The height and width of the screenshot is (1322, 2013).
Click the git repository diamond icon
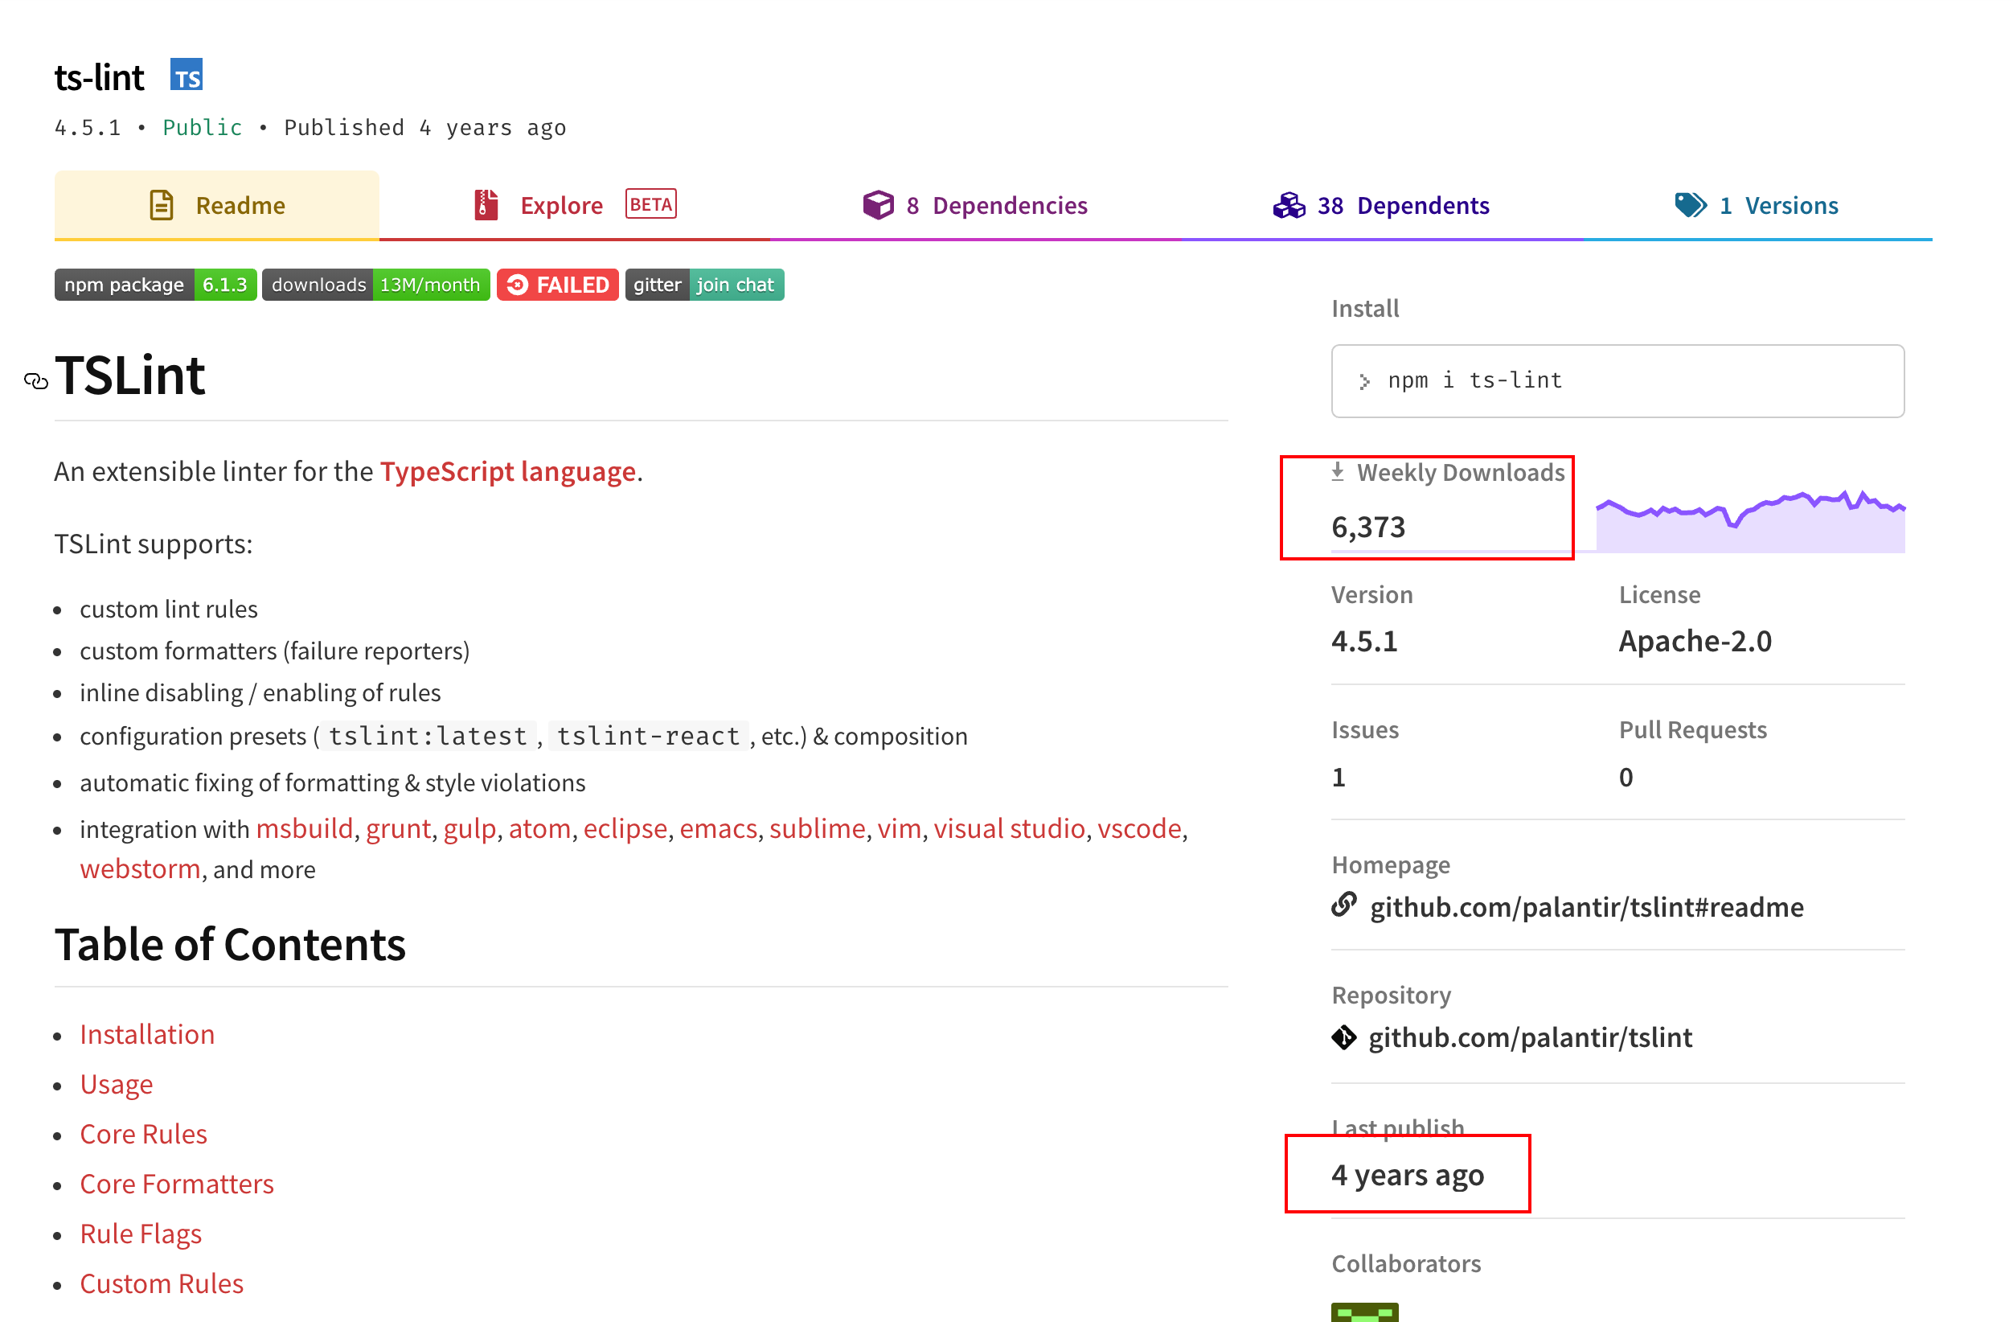(x=1343, y=1037)
